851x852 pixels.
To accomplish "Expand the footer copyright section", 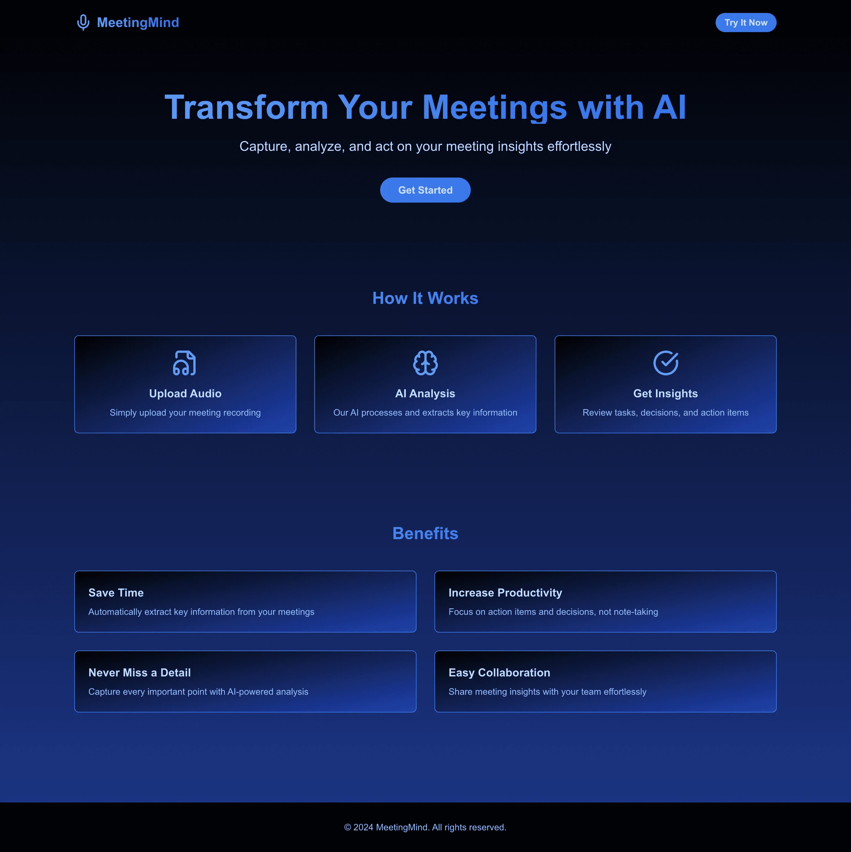I will pyautogui.click(x=425, y=828).
